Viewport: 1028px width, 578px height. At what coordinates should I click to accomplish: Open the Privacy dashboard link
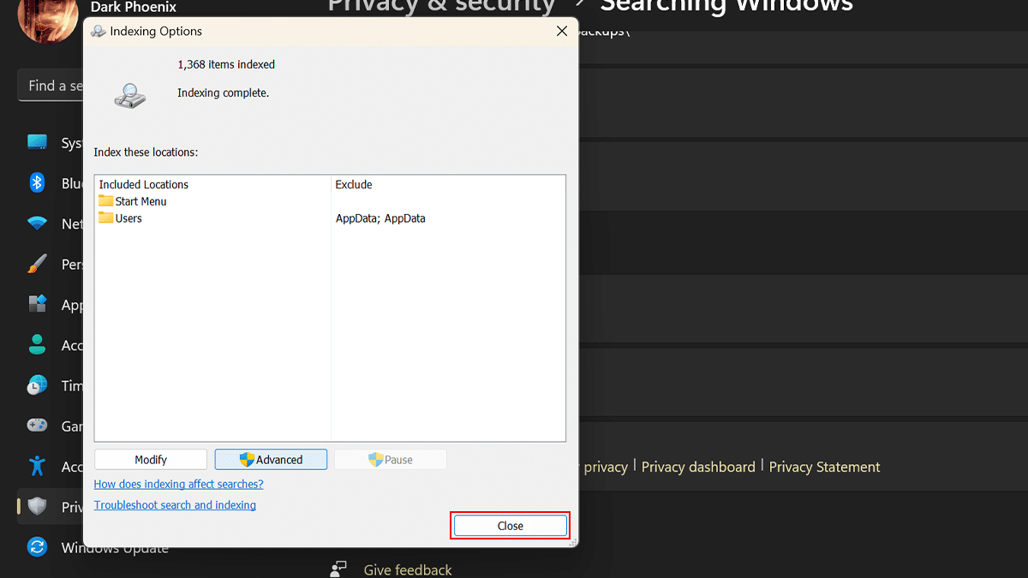(x=698, y=467)
